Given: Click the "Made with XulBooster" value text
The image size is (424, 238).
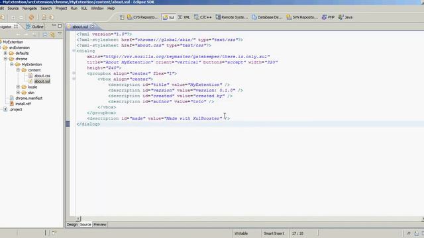Looking at the screenshot, I should pos(193,118).
